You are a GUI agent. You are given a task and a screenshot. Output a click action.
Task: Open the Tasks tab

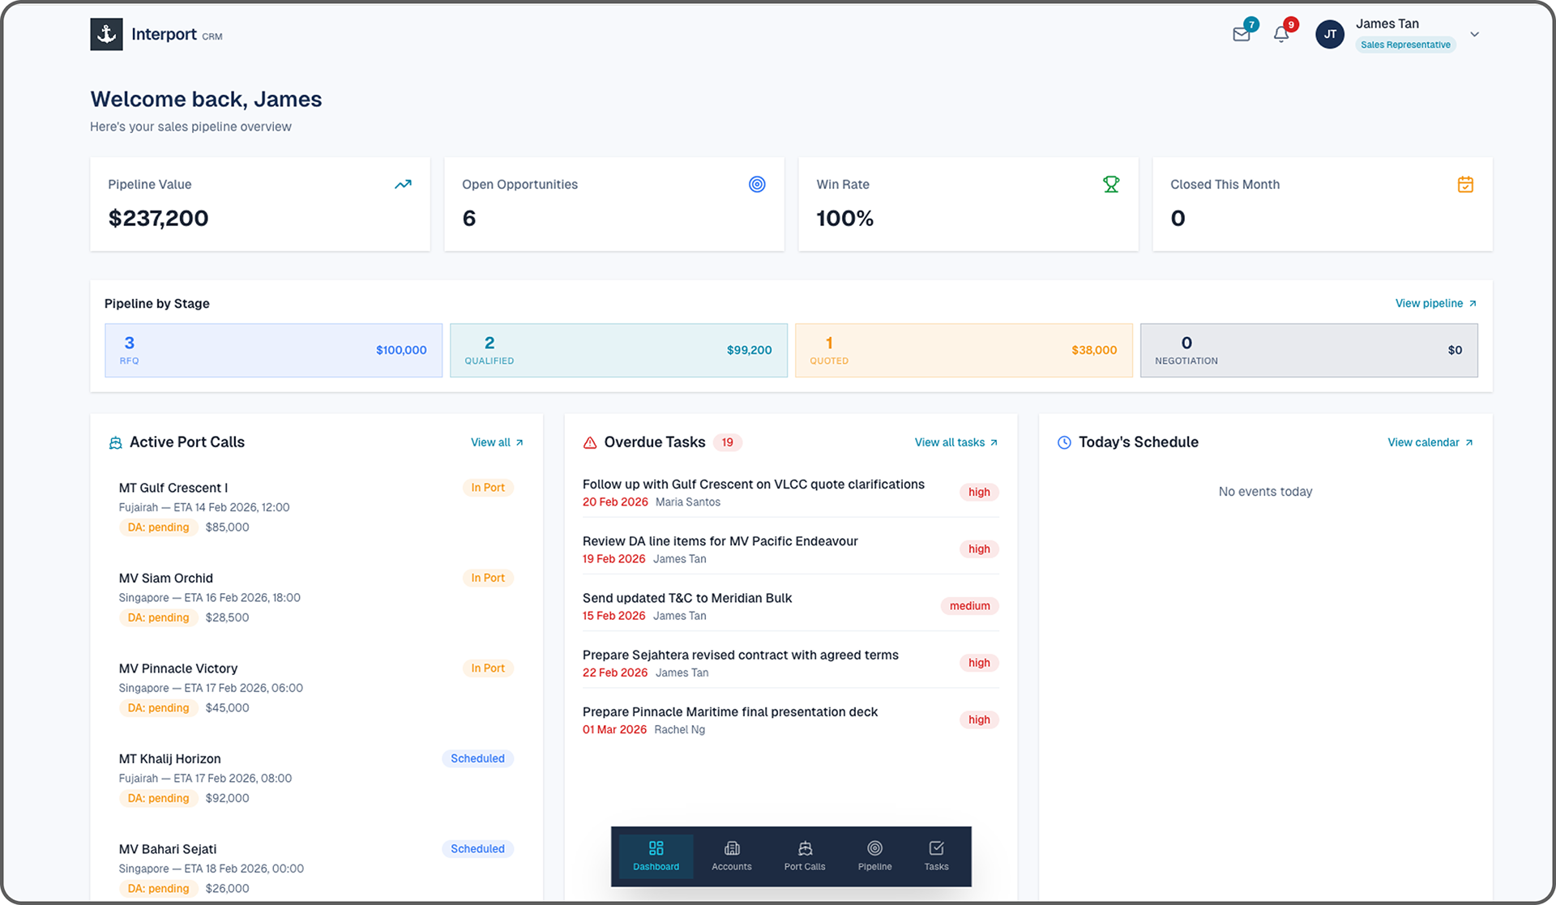936,856
